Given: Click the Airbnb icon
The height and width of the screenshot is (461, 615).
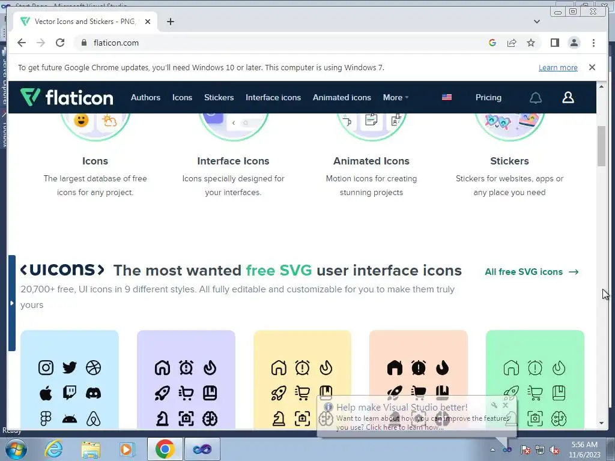Looking at the screenshot, I should [93, 418].
